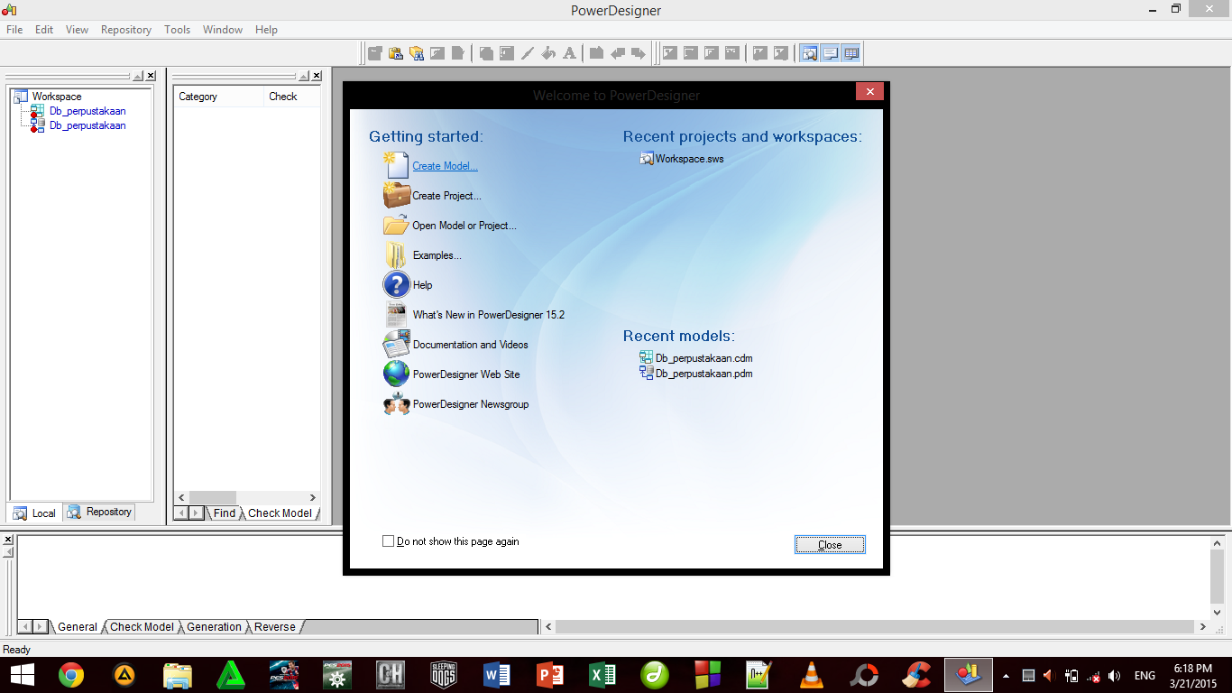Switch to the Generation output tab
Image resolution: width=1232 pixels, height=693 pixels.
point(214,626)
